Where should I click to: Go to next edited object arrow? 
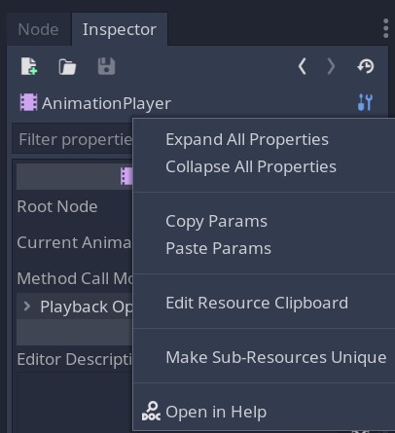(331, 66)
